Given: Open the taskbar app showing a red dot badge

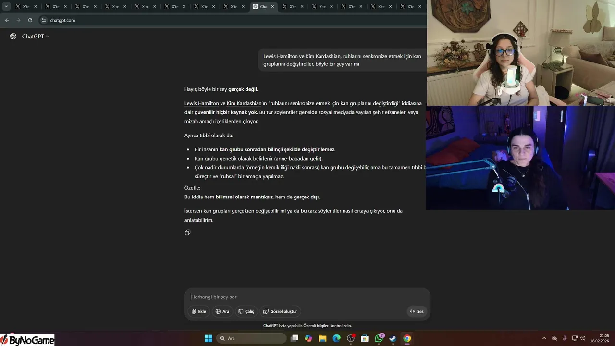Looking at the screenshot, I should click(x=351, y=338).
